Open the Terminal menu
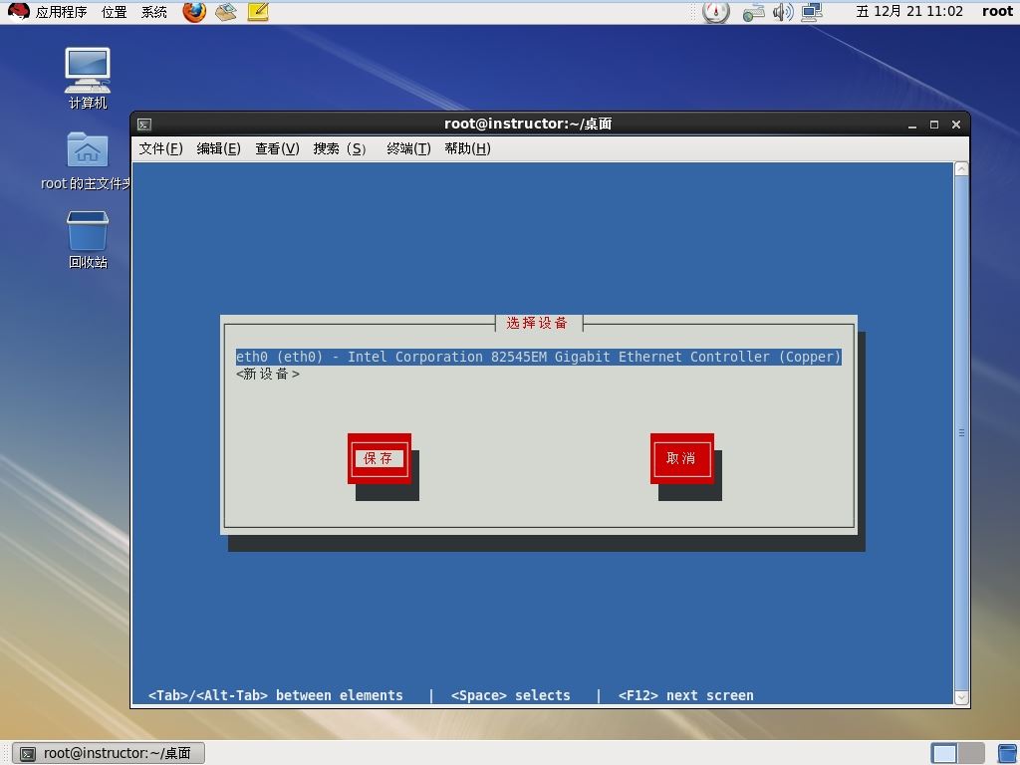Screen dimensions: 1020x765 408,149
